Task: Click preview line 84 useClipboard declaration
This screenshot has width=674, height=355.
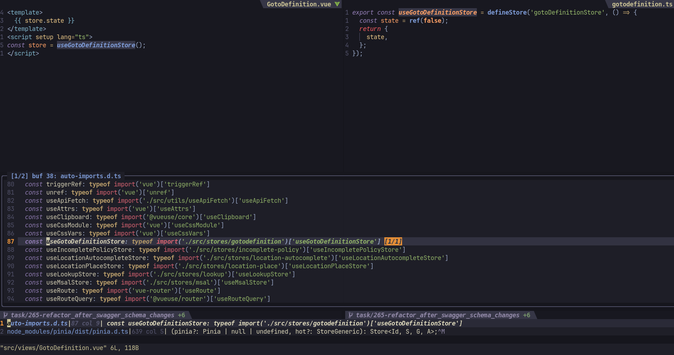Action: click(x=141, y=217)
